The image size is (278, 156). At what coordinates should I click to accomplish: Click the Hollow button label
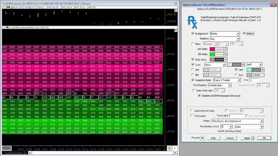click(250, 33)
